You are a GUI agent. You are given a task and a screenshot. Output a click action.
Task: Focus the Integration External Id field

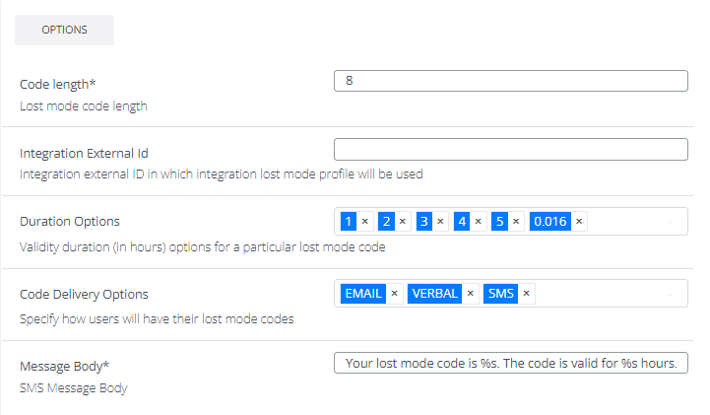click(510, 150)
